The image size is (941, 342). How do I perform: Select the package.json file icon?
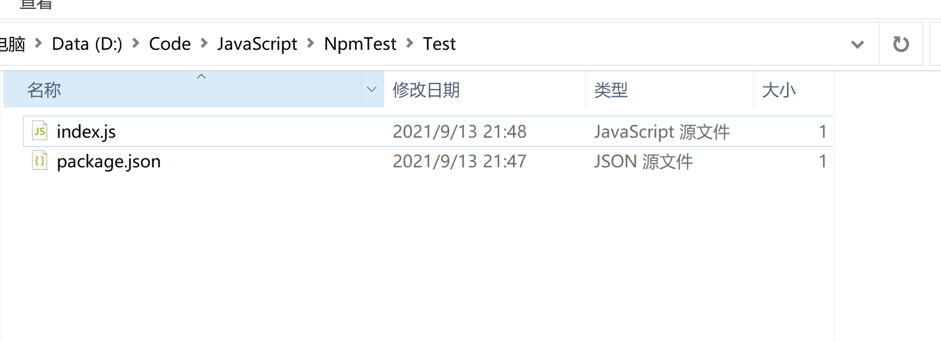(x=40, y=161)
